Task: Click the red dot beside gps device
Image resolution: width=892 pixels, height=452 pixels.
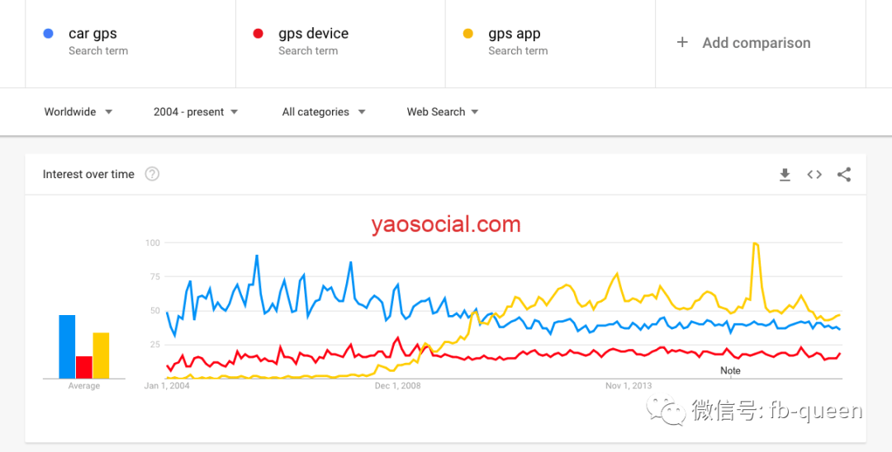Action: [259, 34]
